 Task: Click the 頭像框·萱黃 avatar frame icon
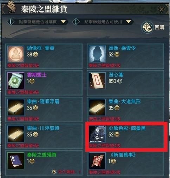tap(16, 54)
